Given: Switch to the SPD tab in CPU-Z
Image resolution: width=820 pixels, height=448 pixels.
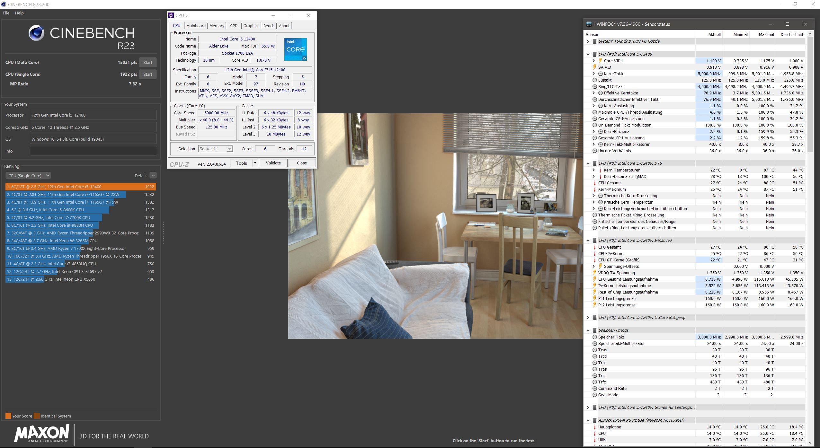Looking at the screenshot, I should pos(234,26).
